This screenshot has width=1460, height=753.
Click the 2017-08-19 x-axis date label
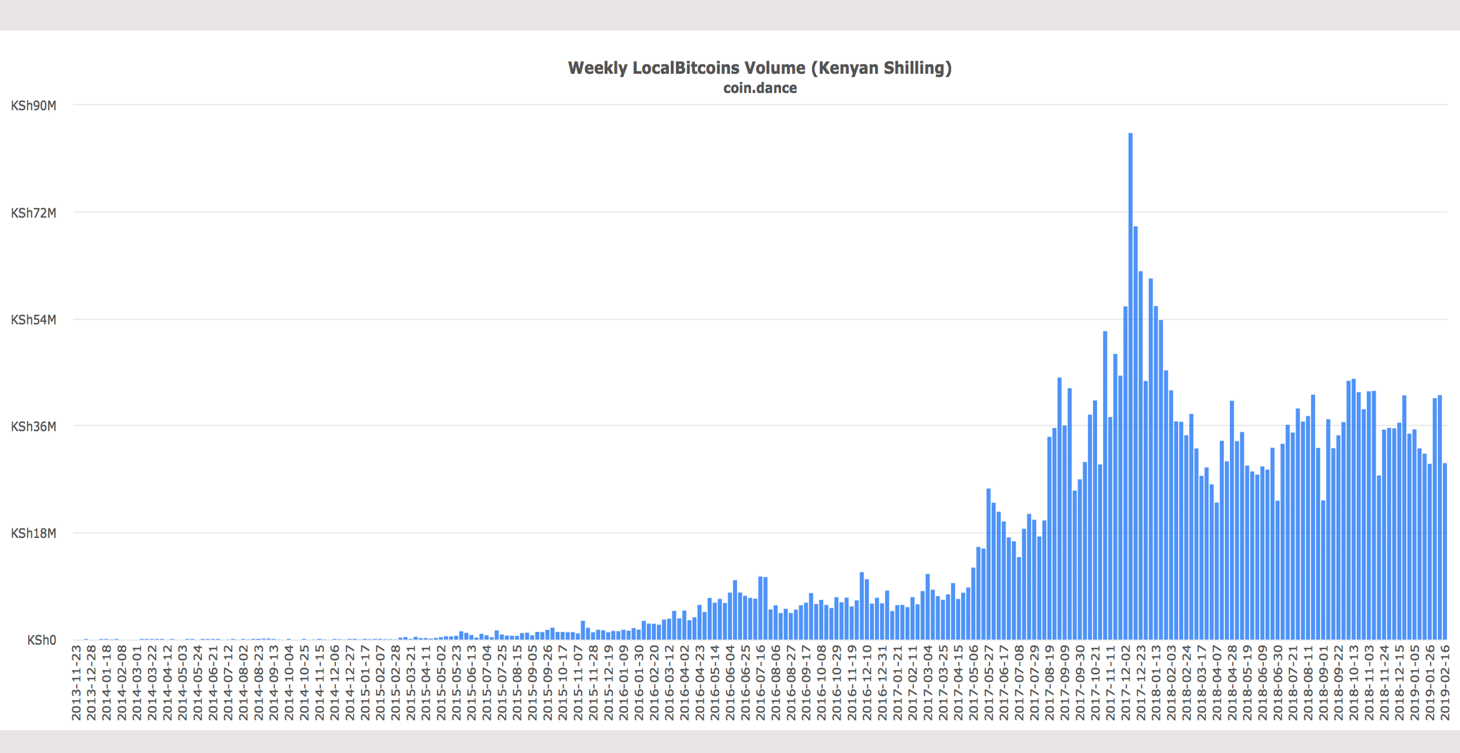1049,683
